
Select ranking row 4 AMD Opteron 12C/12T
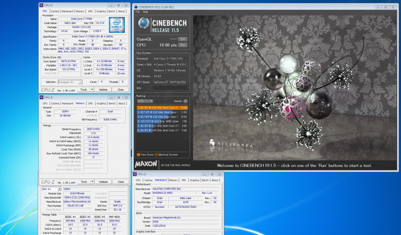coord(162,121)
